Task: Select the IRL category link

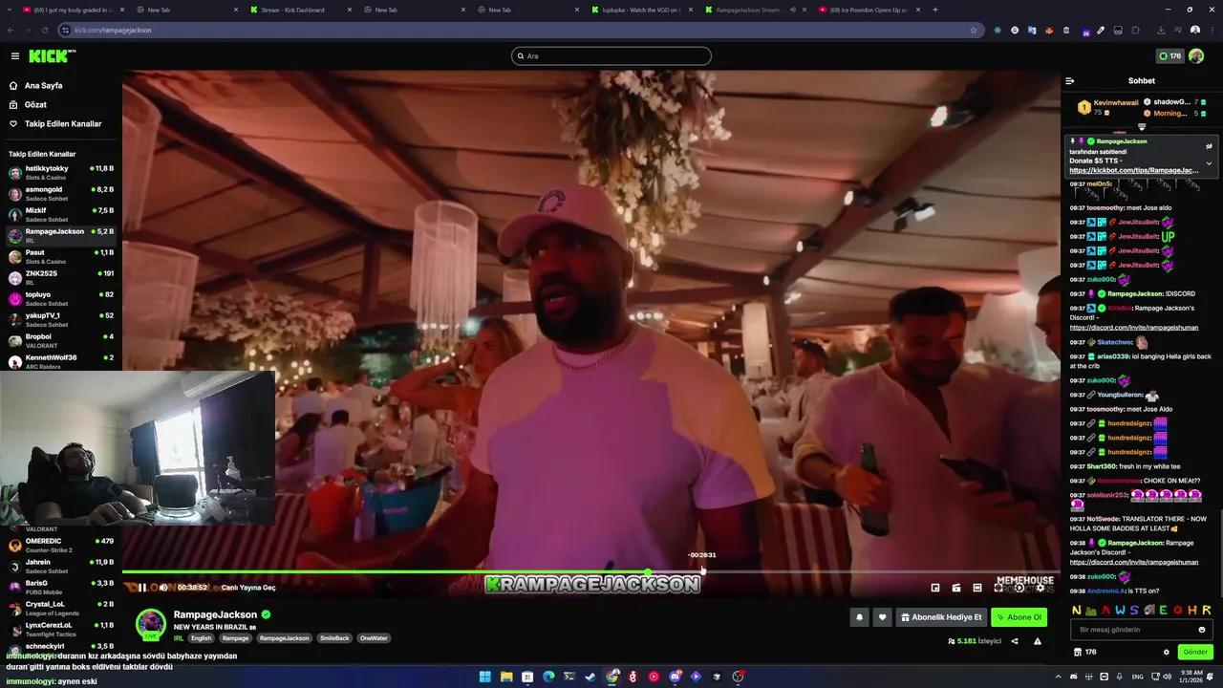Action: click(x=179, y=638)
